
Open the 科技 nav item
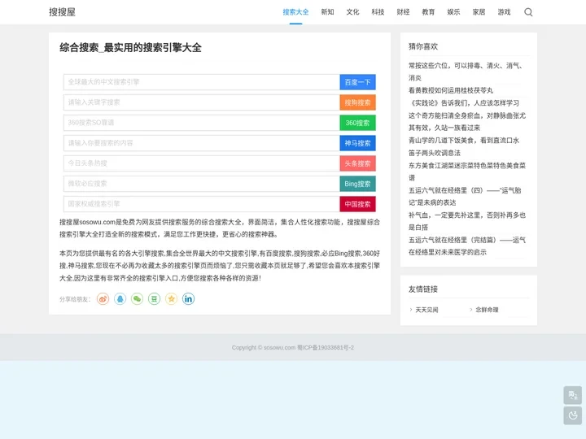tap(378, 12)
